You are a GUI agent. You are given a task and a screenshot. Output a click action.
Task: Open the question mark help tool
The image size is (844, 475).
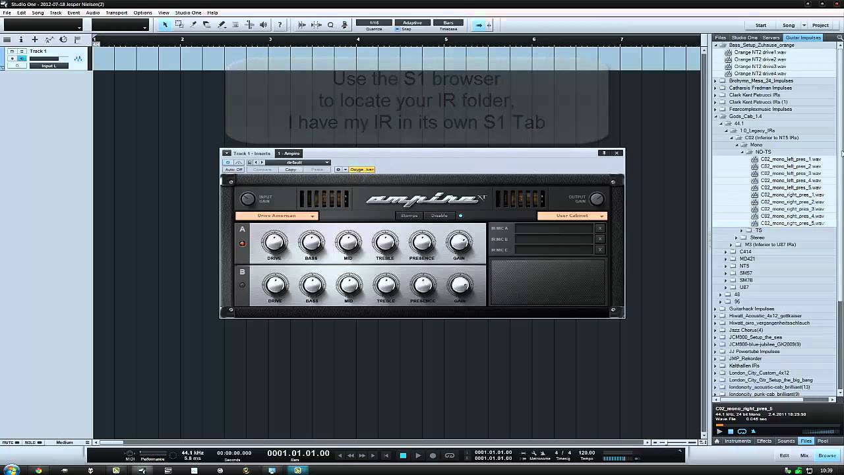pyautogui.click(x=280, y=25)
